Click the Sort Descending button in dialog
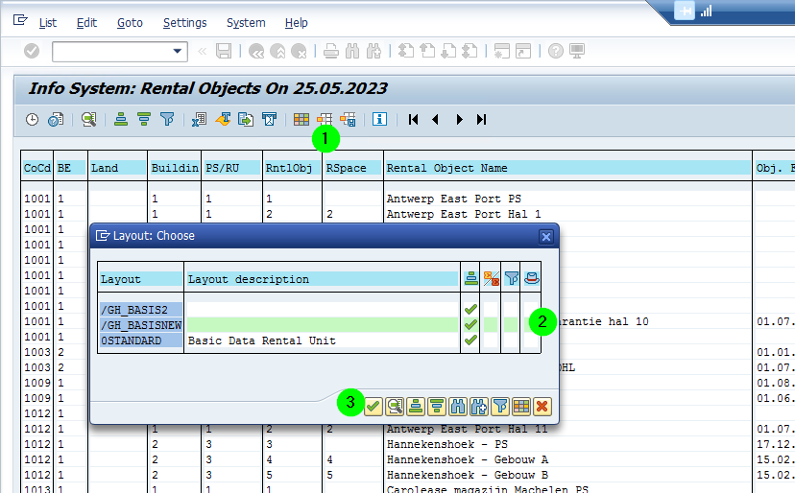 pos(437,407)
